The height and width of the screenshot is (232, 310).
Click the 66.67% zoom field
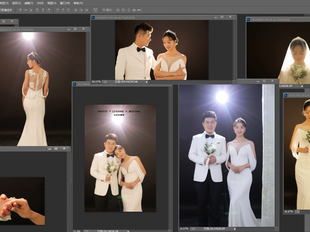[96, 82]
